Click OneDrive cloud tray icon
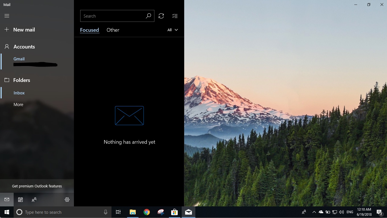This screenshot has height=218, width=387. 321,212
